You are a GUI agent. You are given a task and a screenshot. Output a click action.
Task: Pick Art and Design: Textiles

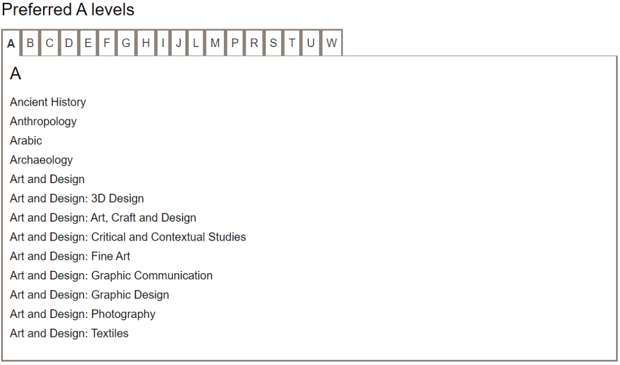[69, 333]
